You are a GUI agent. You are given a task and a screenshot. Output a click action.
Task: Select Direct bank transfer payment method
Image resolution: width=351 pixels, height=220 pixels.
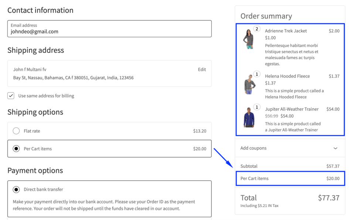[16, 189]
